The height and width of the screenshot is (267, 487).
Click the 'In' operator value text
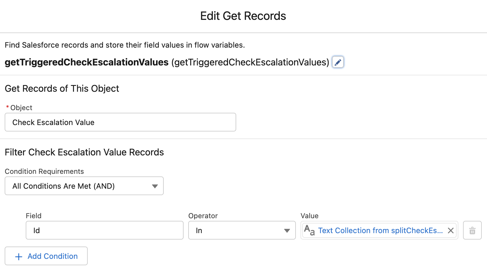pos(199,230)
